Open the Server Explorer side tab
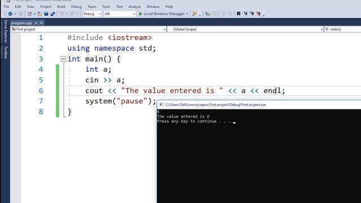Viewport: 361px width, 203px height. click(6, 31)
